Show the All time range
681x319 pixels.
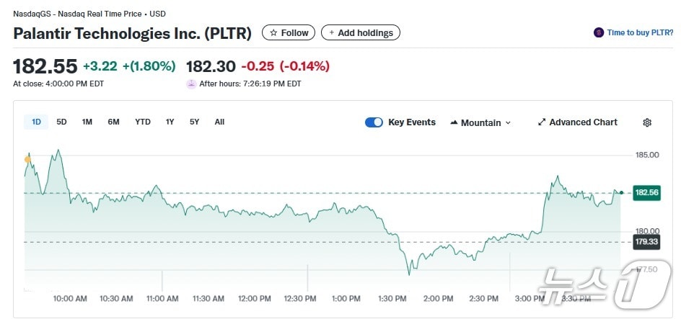pos(219,122)
